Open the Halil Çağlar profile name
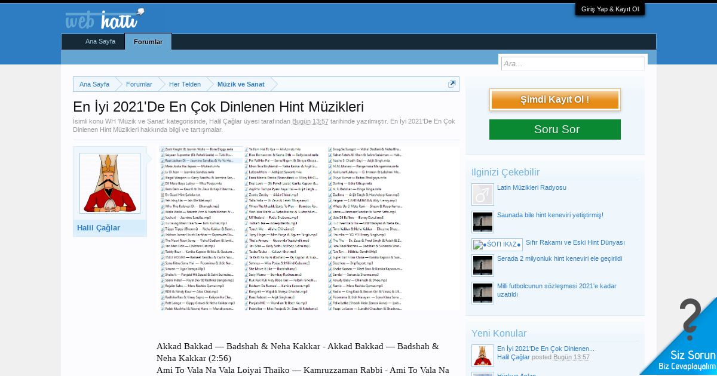The height and width of the screenshot is (376, 717). tap(99, 227)
